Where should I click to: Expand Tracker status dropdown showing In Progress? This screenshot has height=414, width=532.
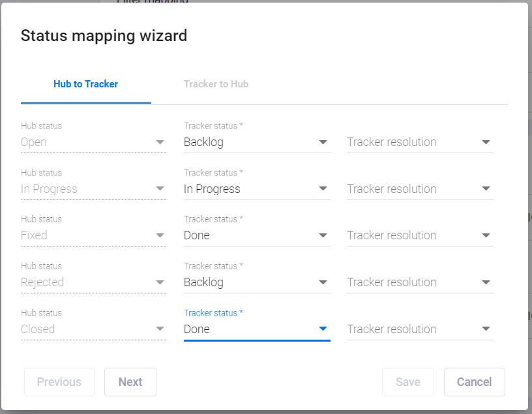point(257,188)
